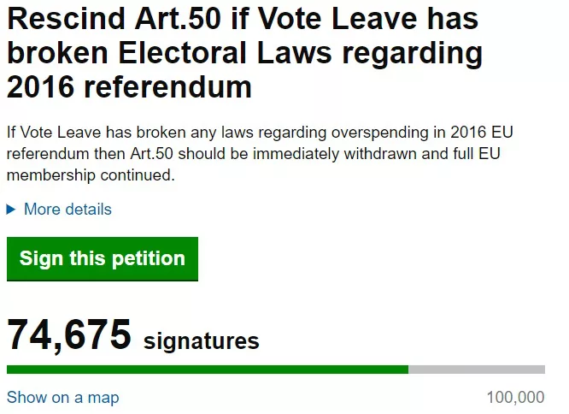Click the word Leave in the petition heading
569x414 pixels.
pos(374,19)
